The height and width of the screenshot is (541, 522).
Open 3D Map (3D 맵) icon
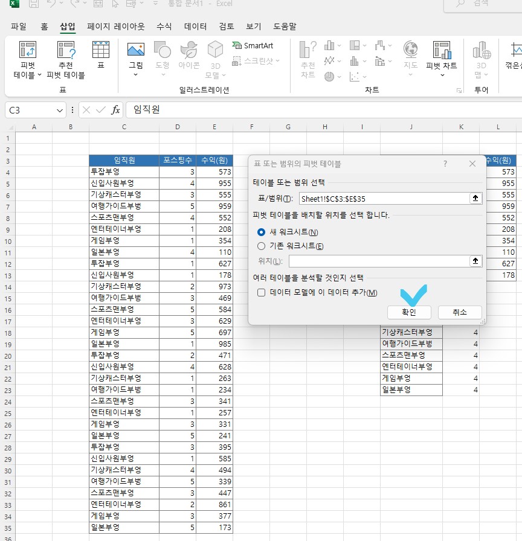482,50
